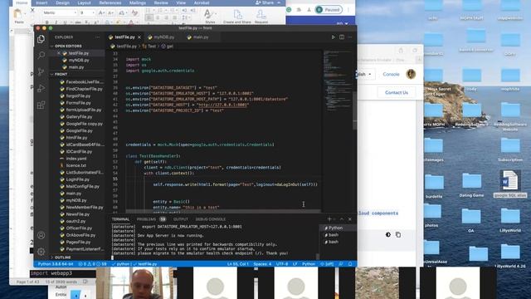Open editor More Actions ellipsis

click(350, 37)
